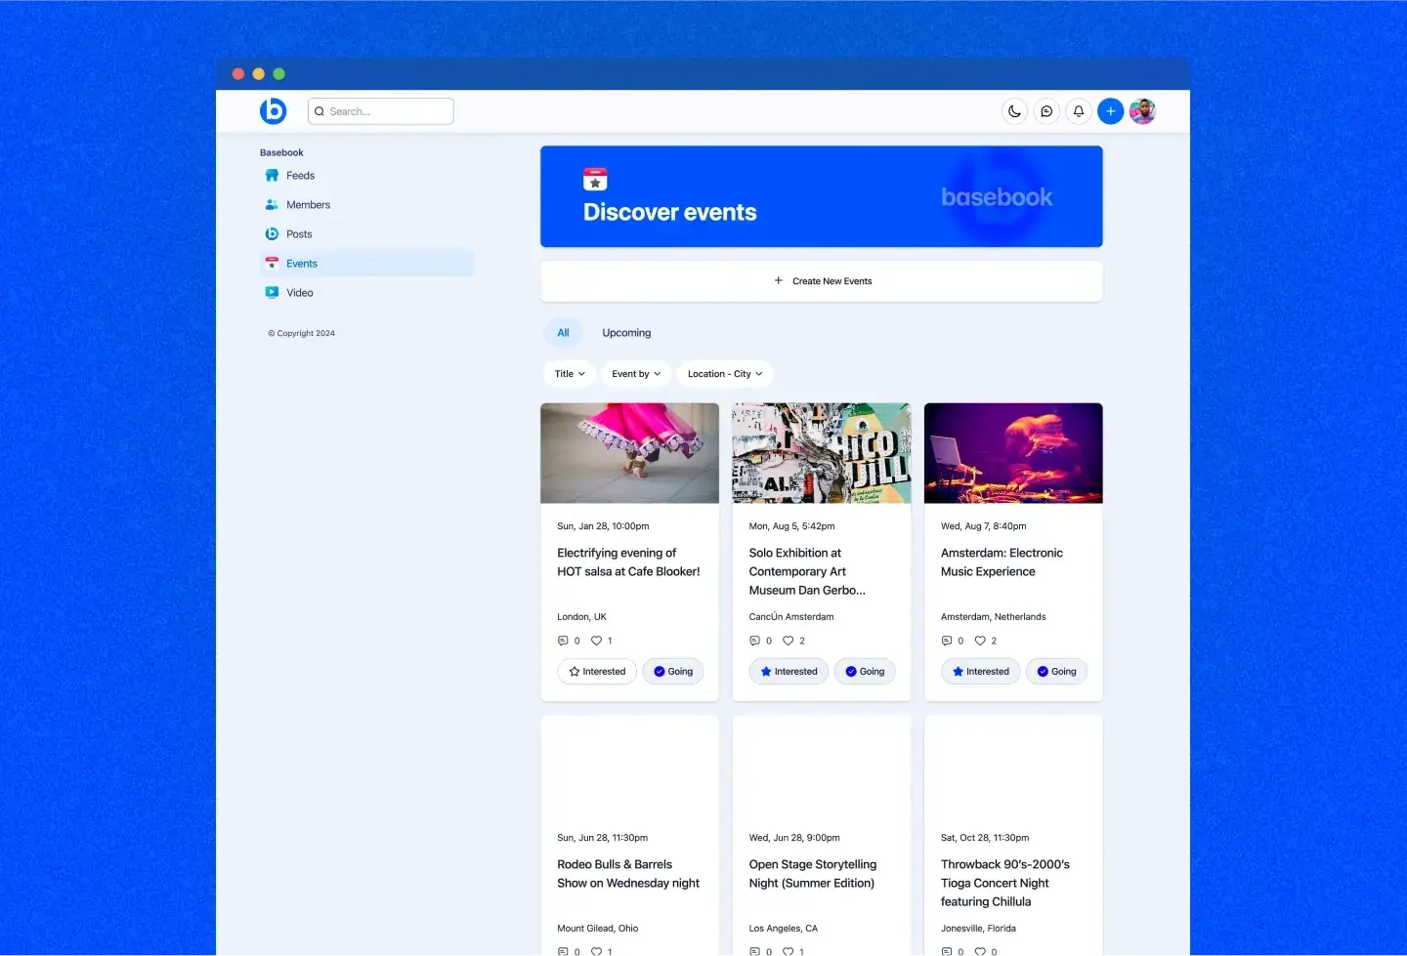
Task: Like the salsa event heart icon
Action: pos(596,642)
